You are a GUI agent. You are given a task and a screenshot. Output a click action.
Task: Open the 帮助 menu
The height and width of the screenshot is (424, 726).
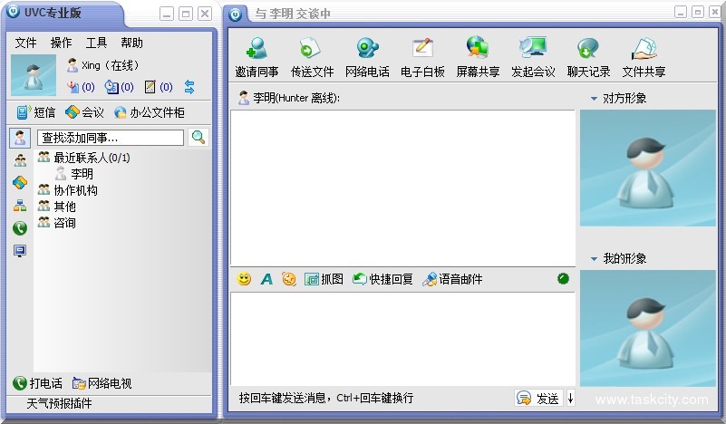pyautogui.click(x=132, y=43)
